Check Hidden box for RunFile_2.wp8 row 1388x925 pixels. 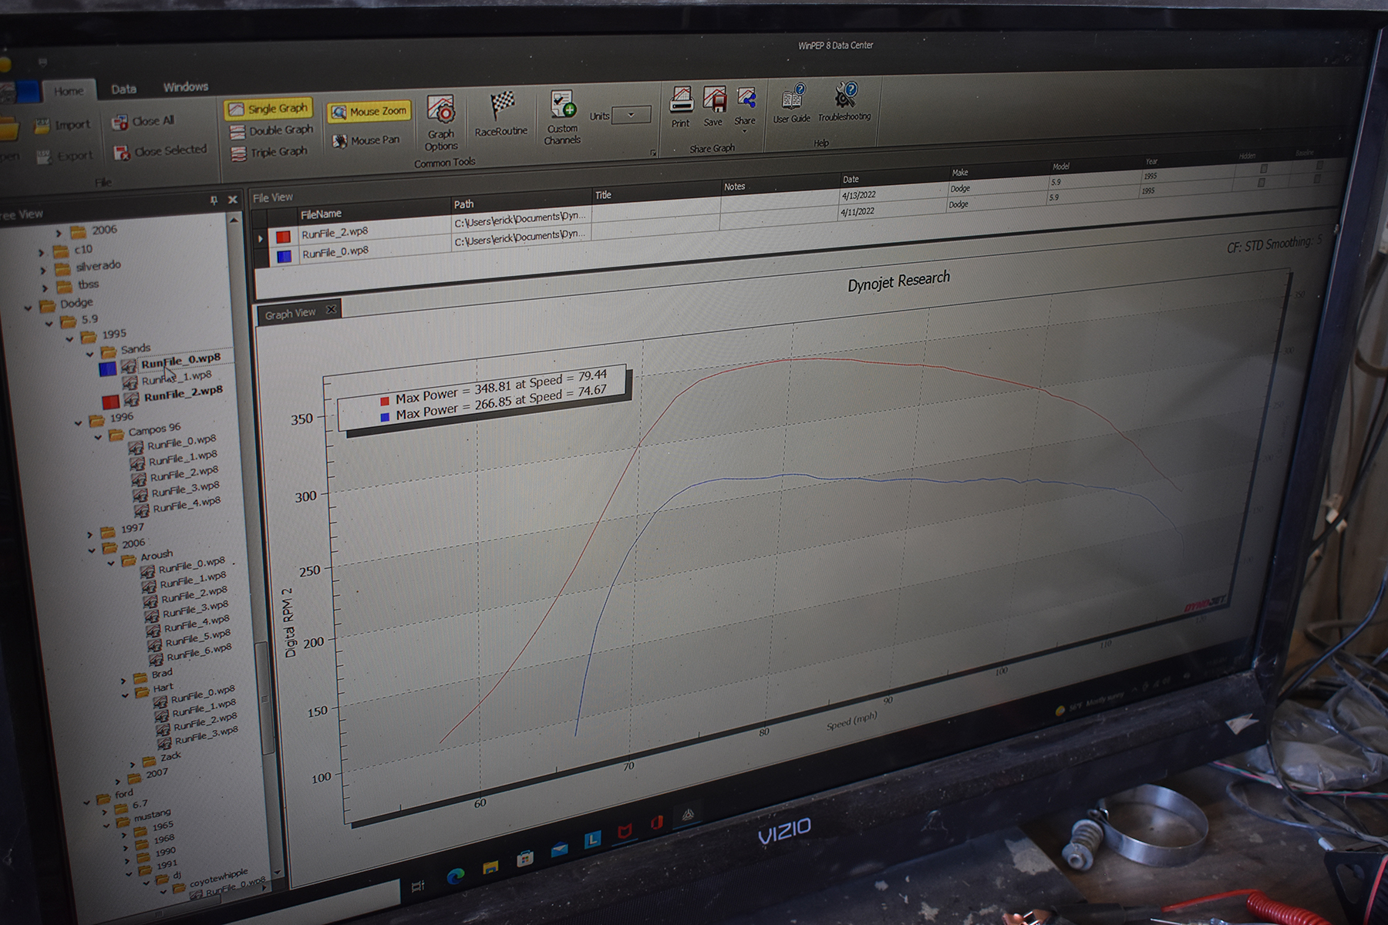click(1263, 168)
